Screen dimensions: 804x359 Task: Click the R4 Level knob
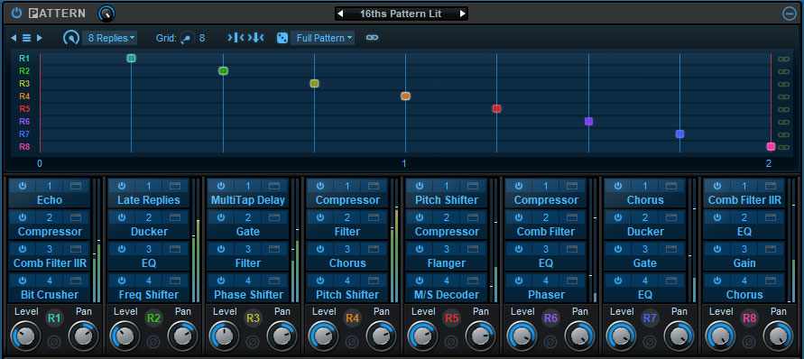pyautogui.click(x=323, y=336)
